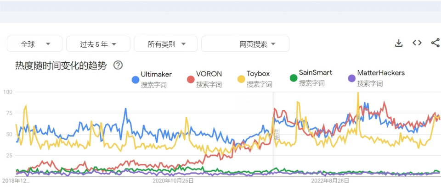The width and height of the screenshot is (441, 191).
Task: Click the 2020年10月25日 date axis label
Action: point(173,180)
